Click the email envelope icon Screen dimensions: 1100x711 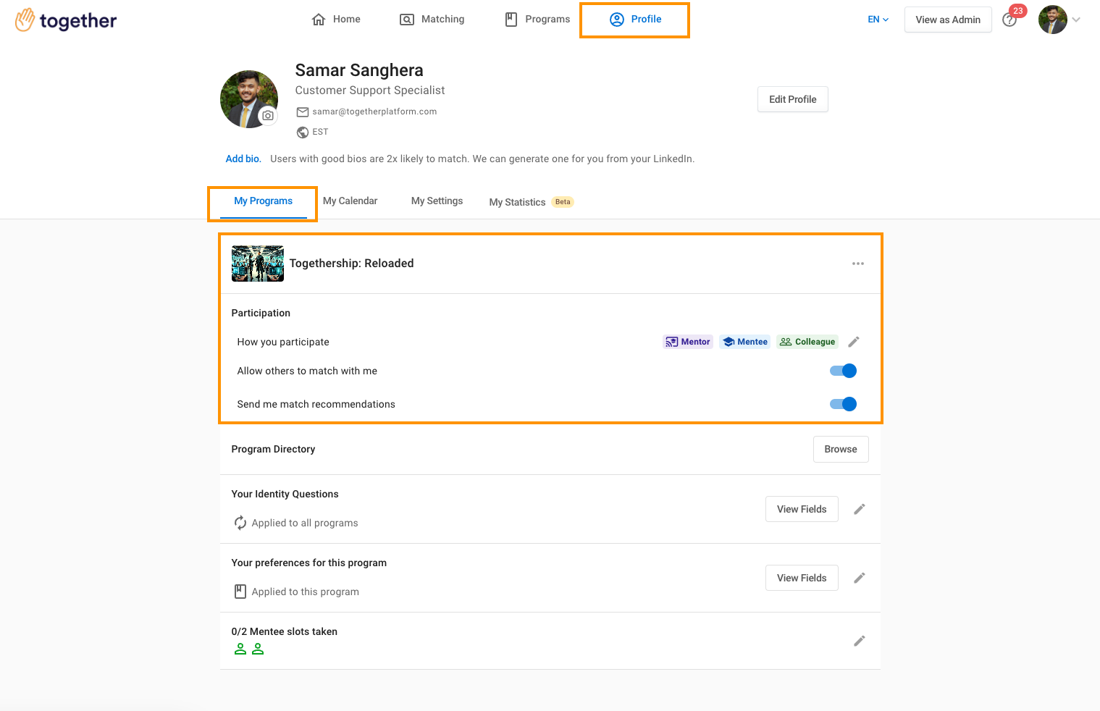click(303, 112)
